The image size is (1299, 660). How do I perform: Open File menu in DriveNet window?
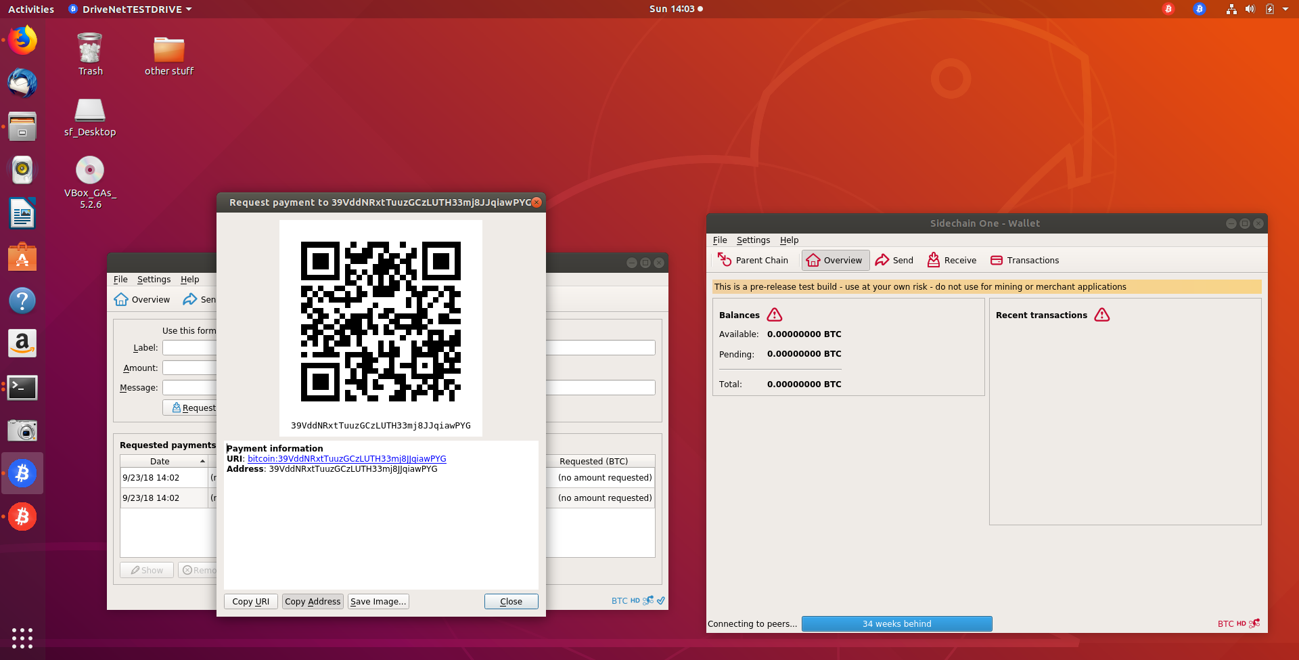click(120, 279)
